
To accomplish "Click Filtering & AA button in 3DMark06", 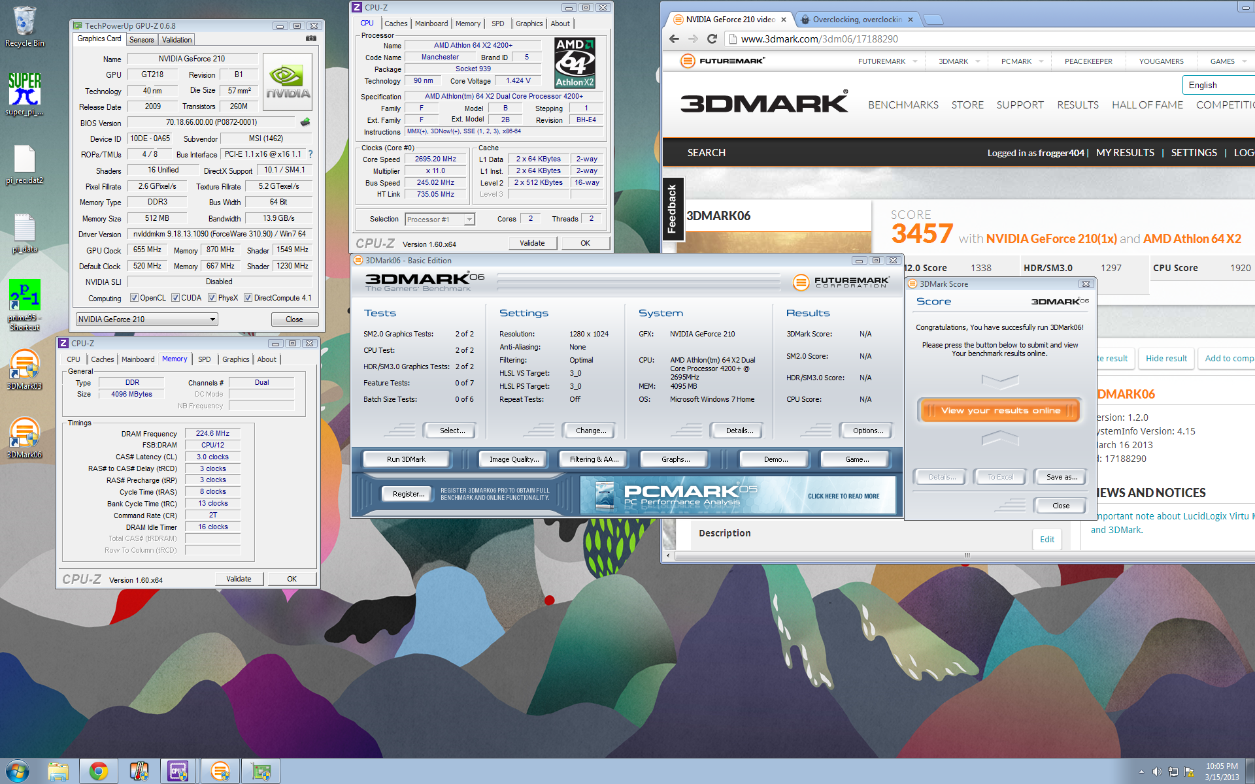I will click(594, 459).
